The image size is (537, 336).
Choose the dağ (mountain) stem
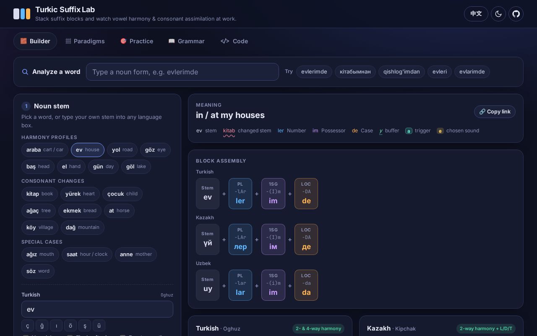[83, 228]
